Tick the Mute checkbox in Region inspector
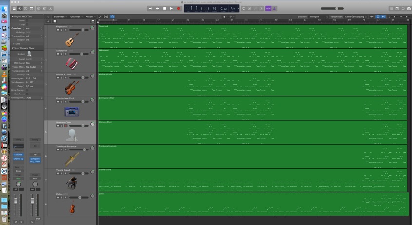The height and width of the screenshot is (225, 412). [x=27, y=20]
